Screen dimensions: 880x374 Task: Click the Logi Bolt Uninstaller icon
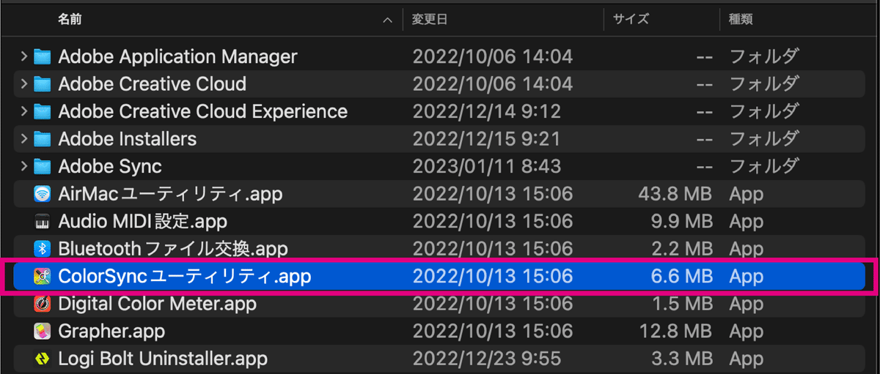[x=43, y=359]
